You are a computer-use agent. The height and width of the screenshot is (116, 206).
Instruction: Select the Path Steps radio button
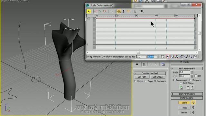tap(181, 83)
